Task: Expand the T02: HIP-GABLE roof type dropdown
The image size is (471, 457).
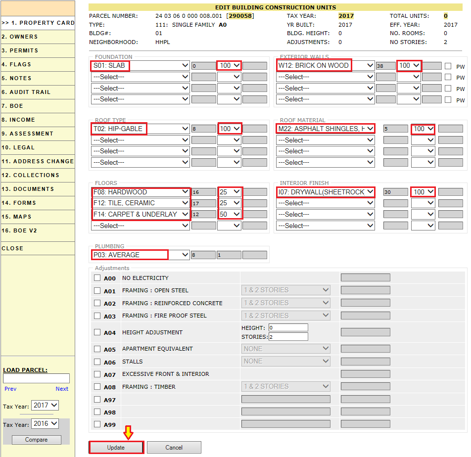Action: coord(140,129)
